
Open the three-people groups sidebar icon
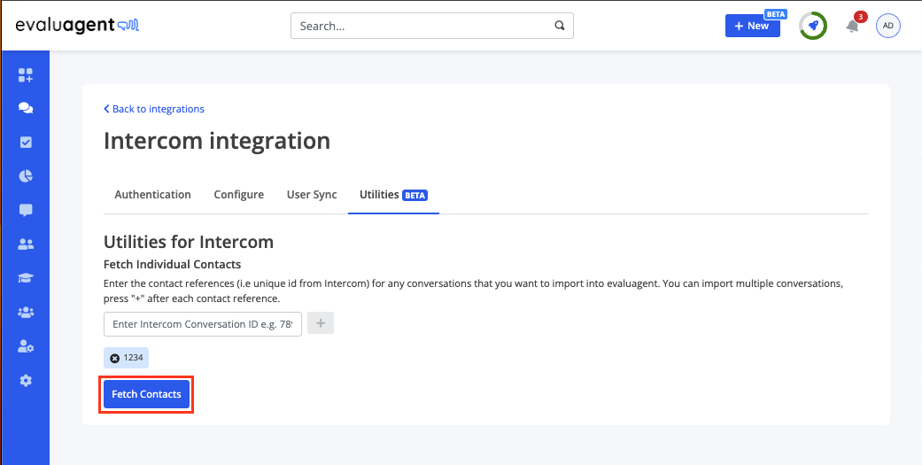(x=26, y=313)
